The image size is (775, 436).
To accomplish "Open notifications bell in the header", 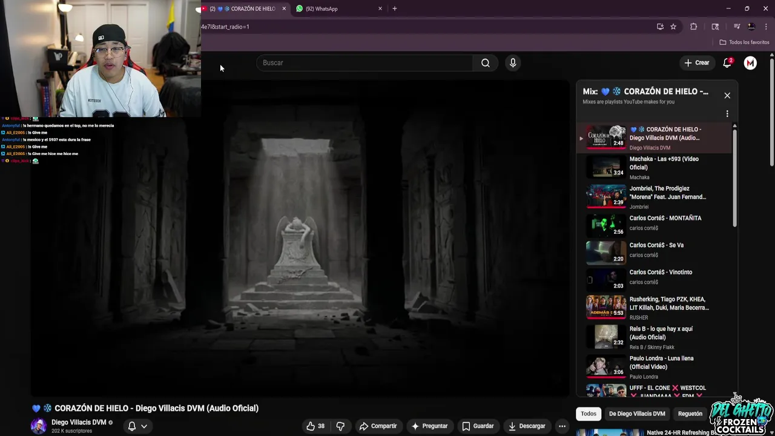I will (x=727, y=63).
